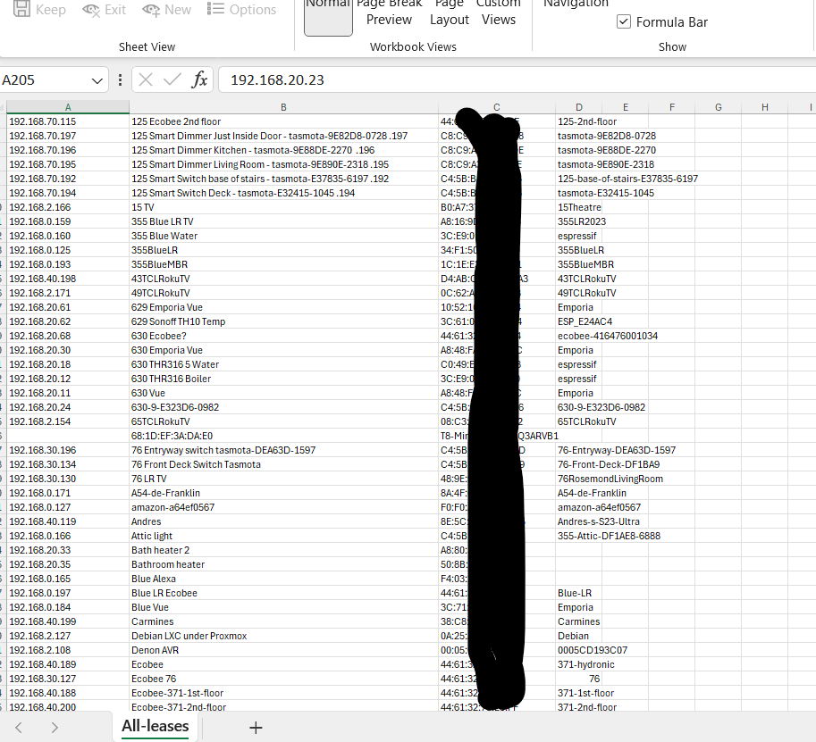The image size is (816, 742).
Task: Click cell '629 Emporia Vue'
Action: click(x=283, y=307)
